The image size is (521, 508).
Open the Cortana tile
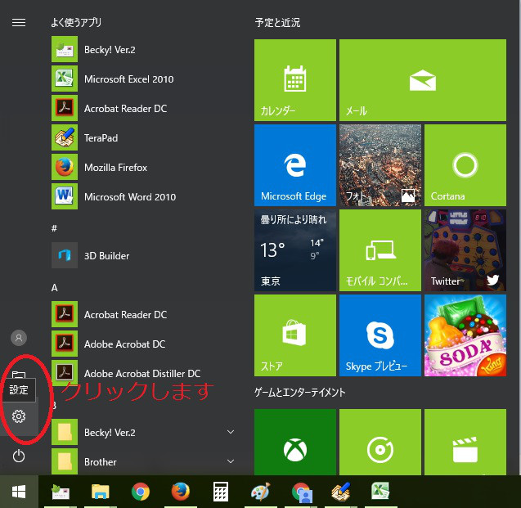(x=465, y=165)
